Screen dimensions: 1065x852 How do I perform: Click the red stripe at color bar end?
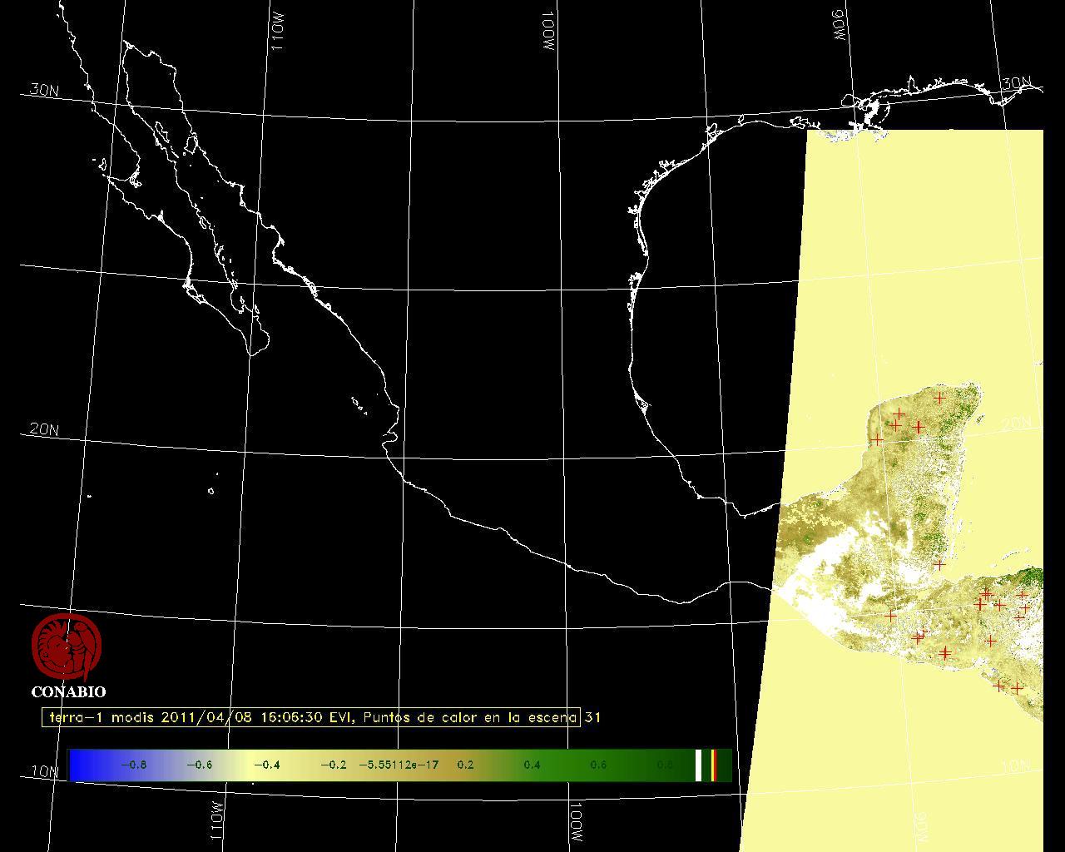(714, 765)
